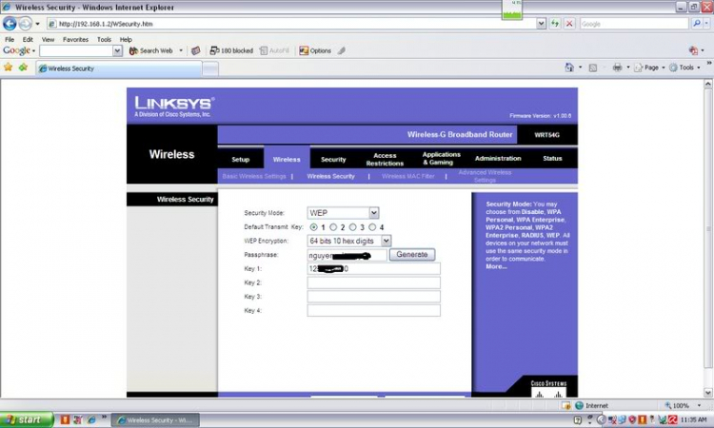The image size is (714, 428).
Task: Open the zoom level 100% dropdown
Action: tap(700, 405)
